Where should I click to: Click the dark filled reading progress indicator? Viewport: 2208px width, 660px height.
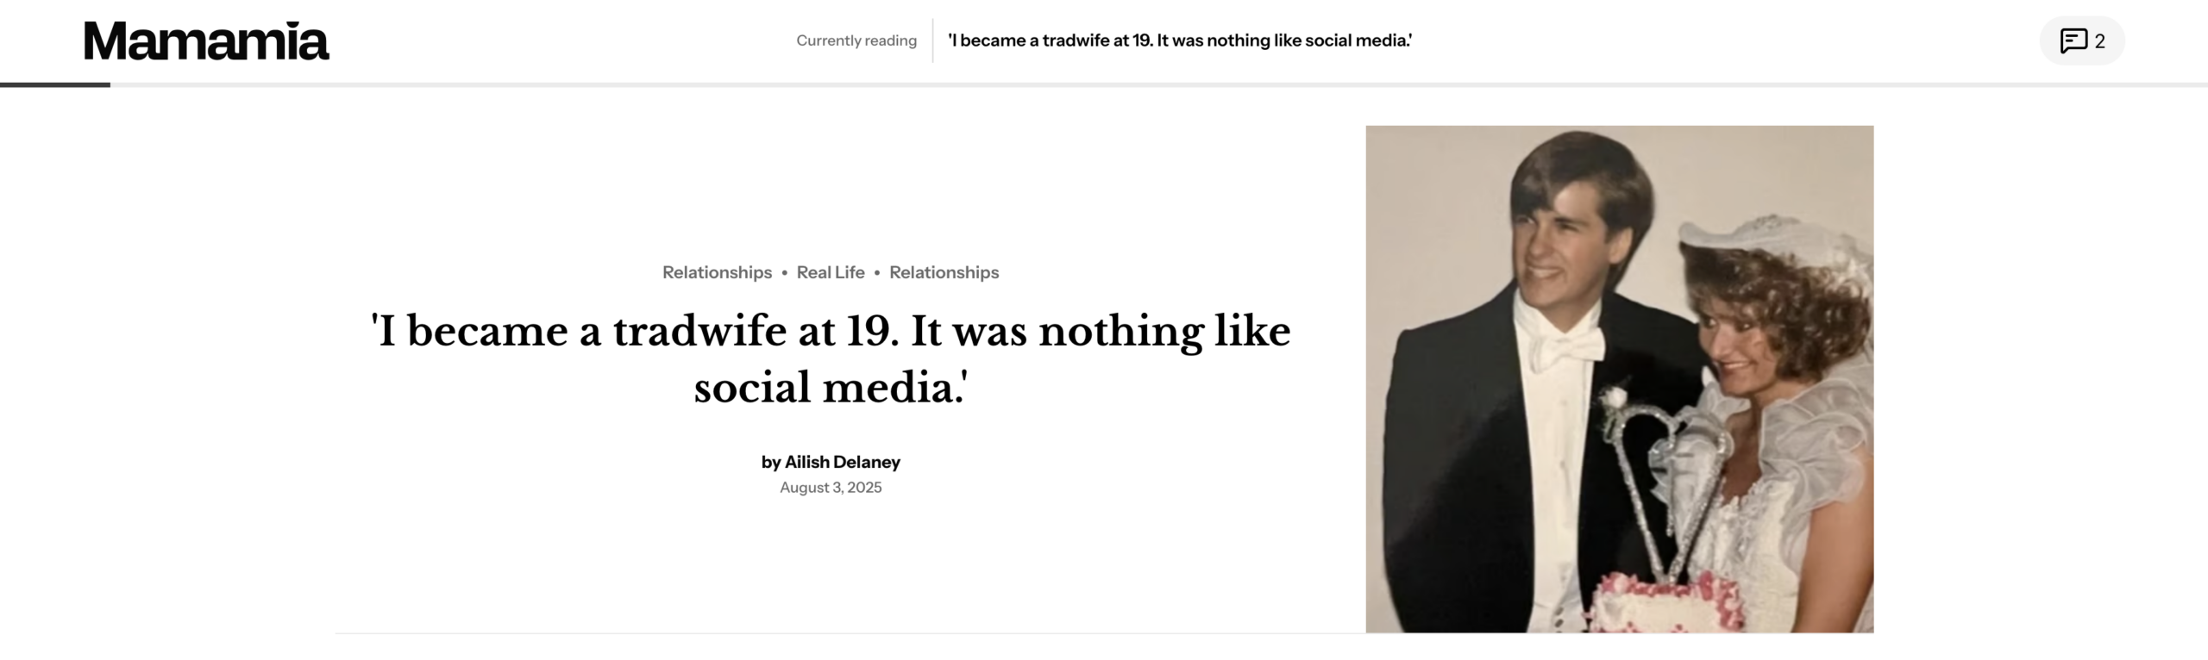coord(55,84)
